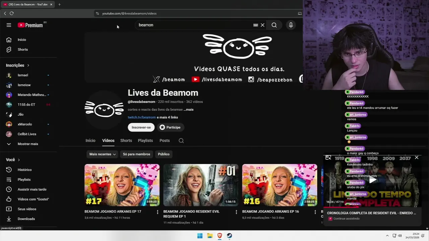Click the Participe membership button

[170, 127]
